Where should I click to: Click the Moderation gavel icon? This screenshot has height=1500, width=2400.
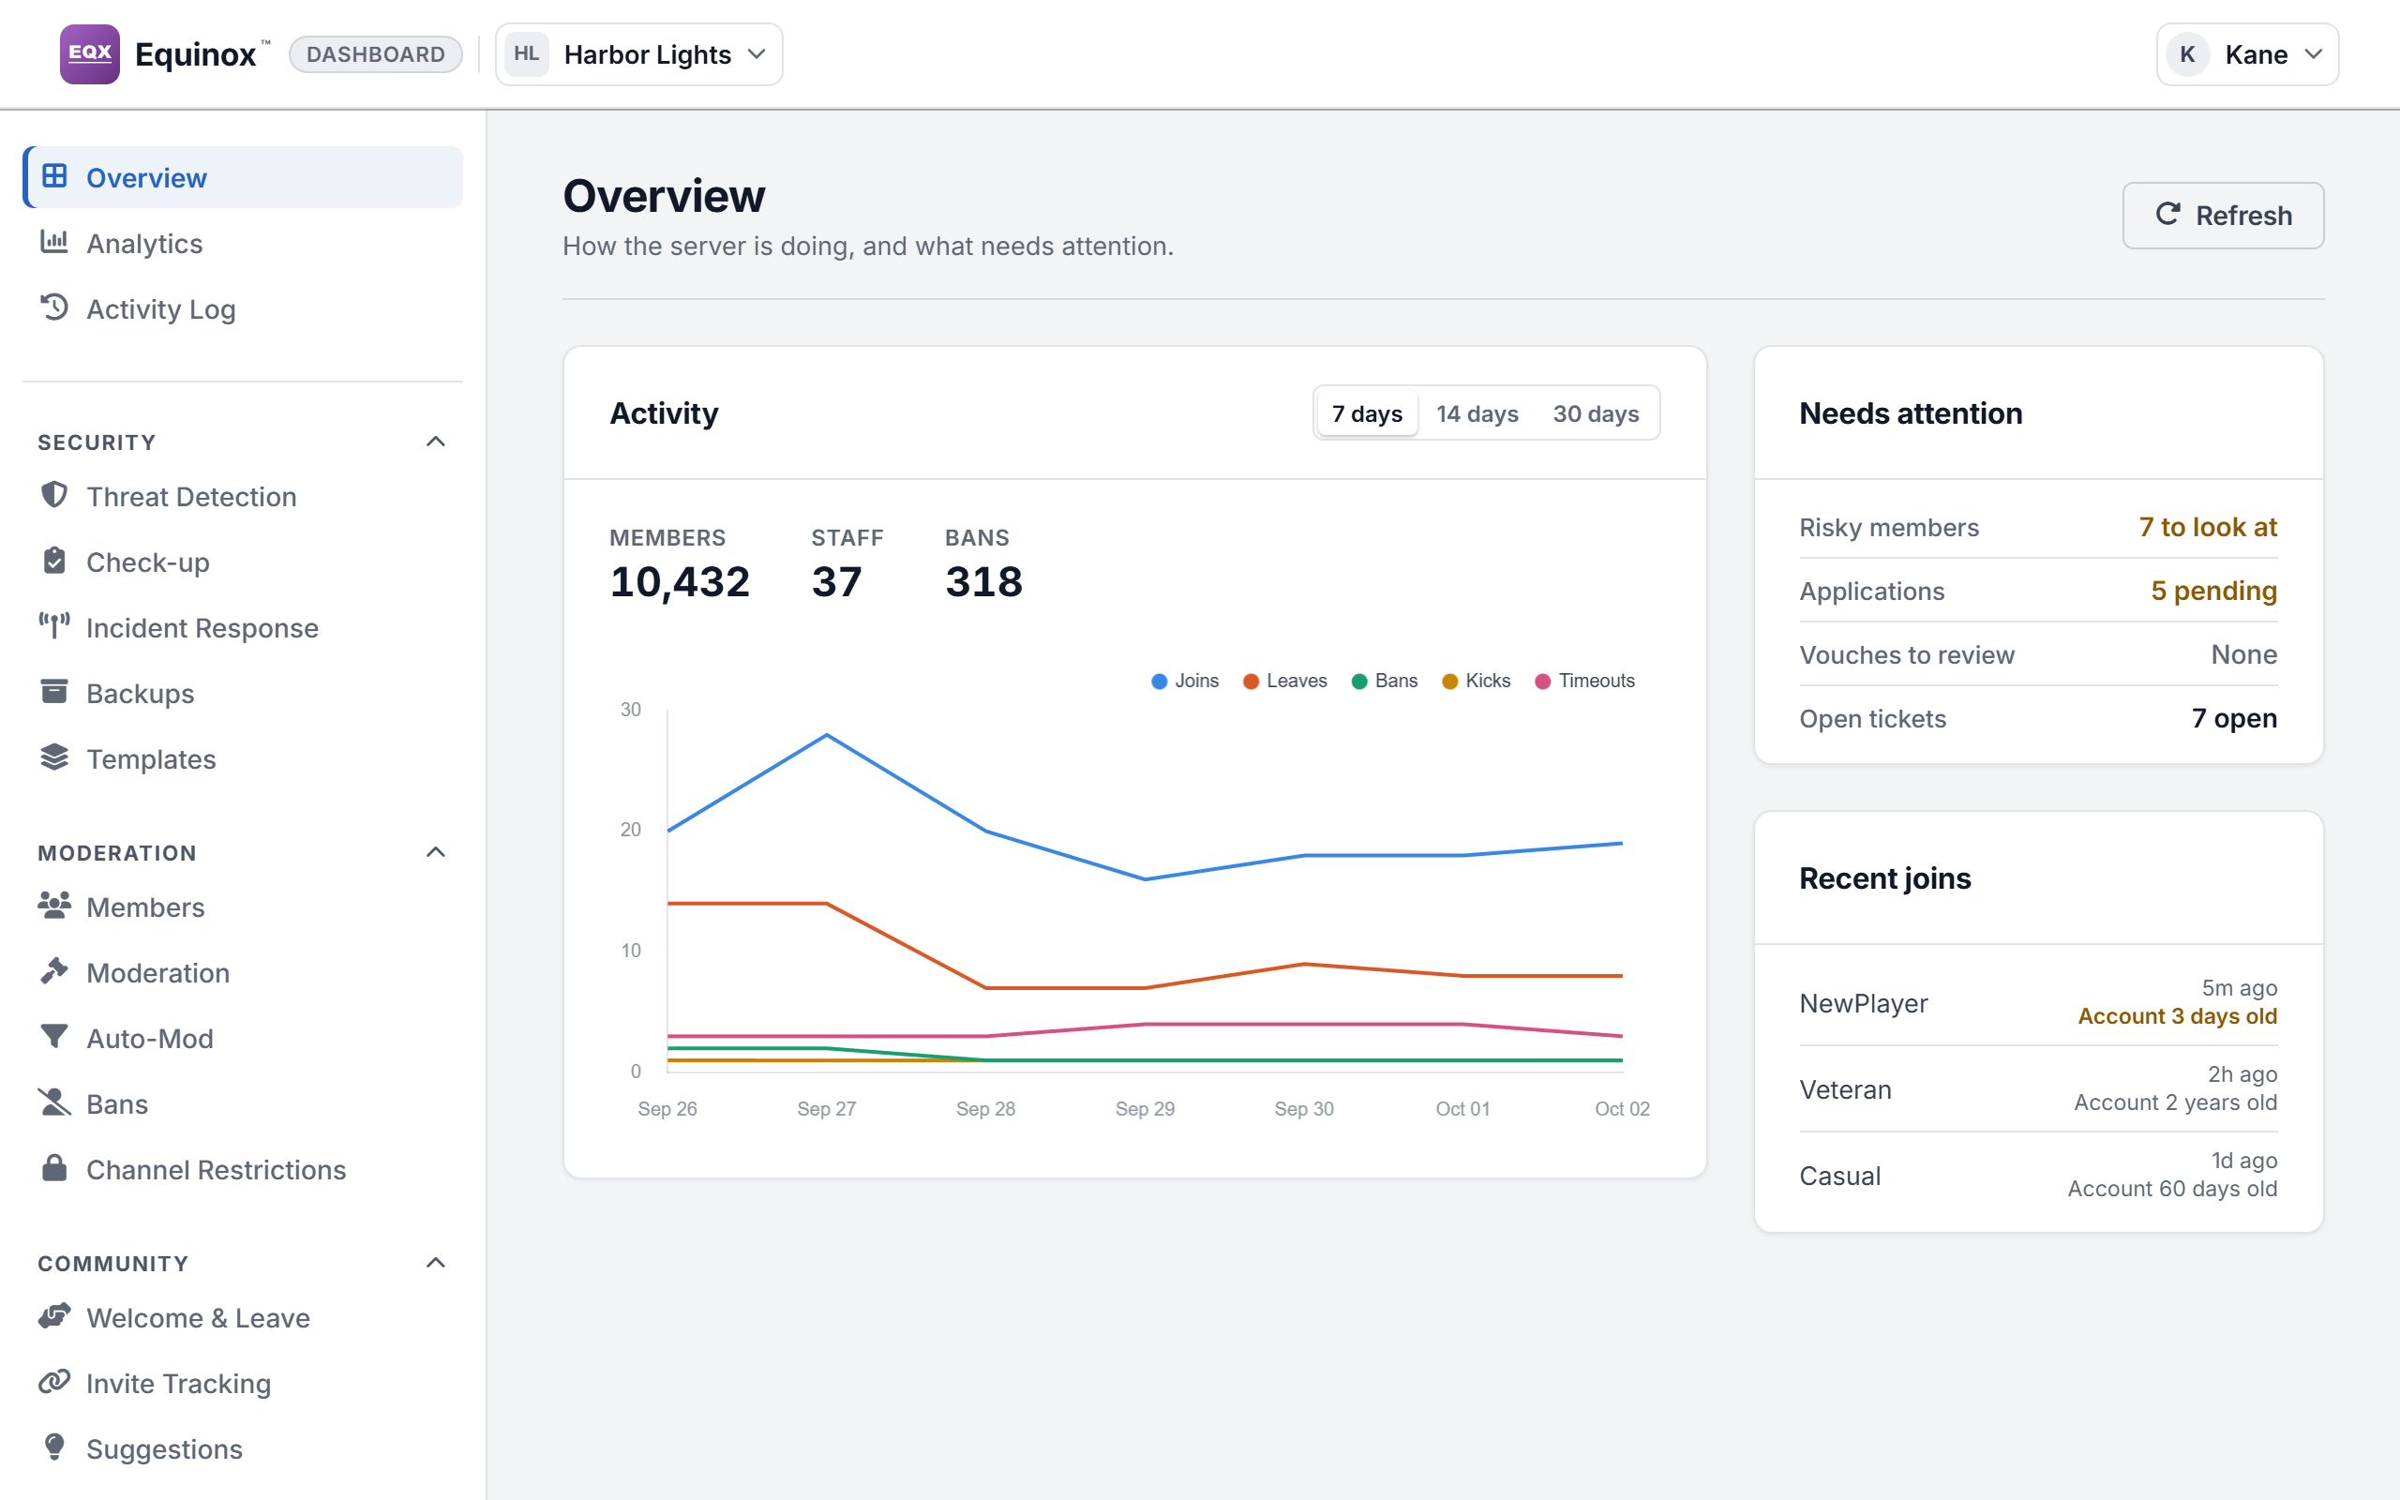click(54, 970)
